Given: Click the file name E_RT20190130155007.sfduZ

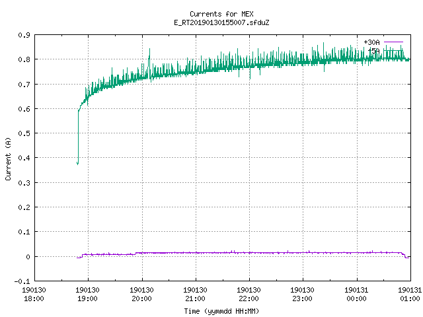Looking at the screenshot, I should 221,22.
